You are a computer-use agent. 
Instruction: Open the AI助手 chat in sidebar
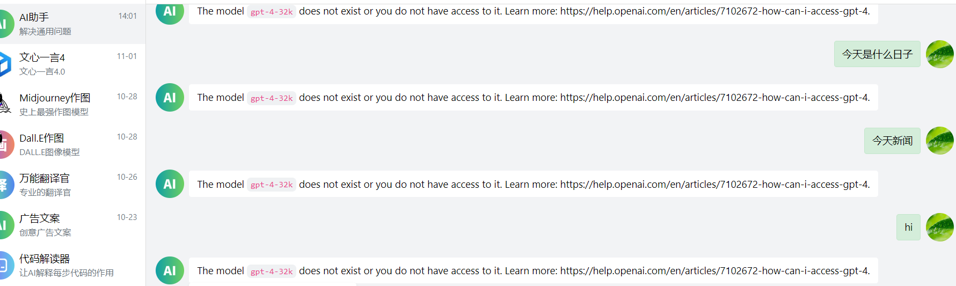pos(72,24)
